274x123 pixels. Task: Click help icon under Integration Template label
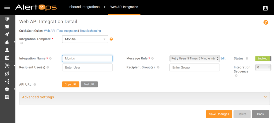(x=22, y=43)
